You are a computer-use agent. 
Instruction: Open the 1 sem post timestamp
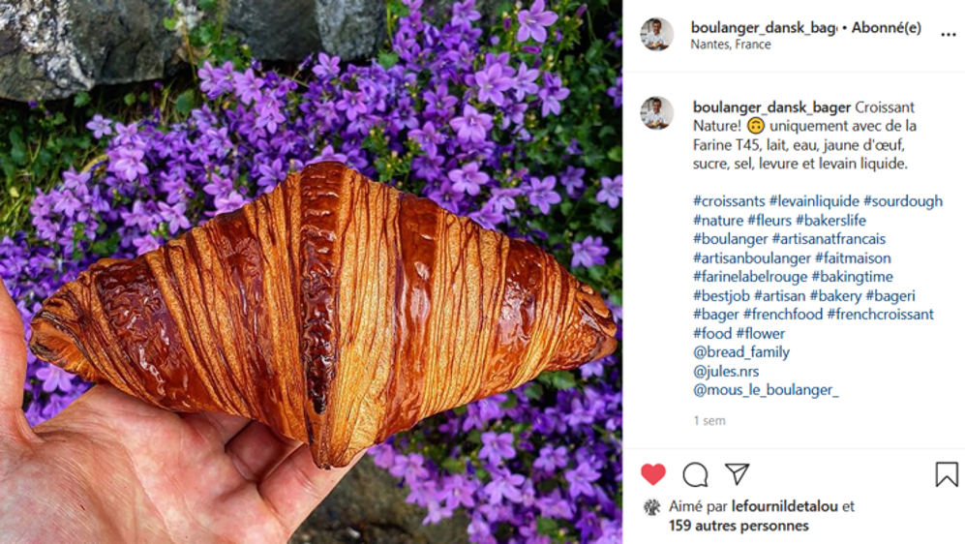(x=709, y=421)
